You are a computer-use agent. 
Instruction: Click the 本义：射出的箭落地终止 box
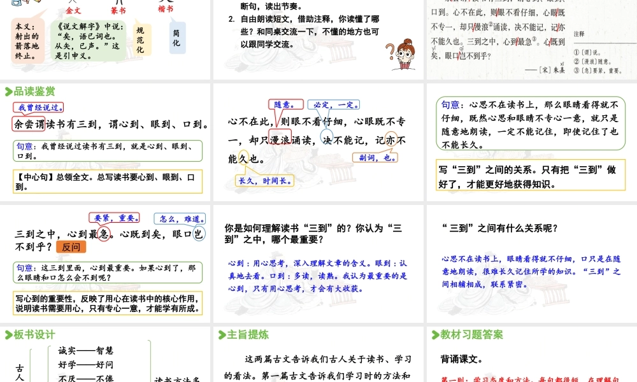click(27, 41)
